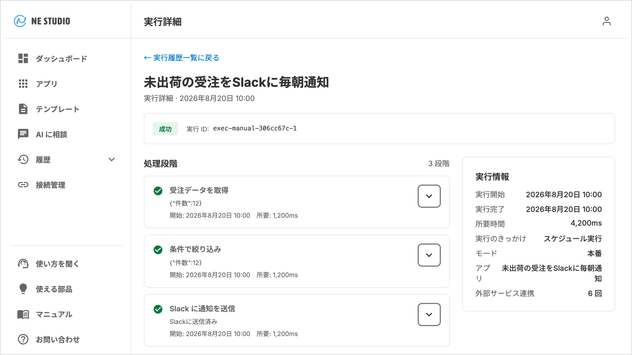Click green check icon beside 条件で絞り込み
Viewport: 632px width, 355px height.
coord(158,250)
